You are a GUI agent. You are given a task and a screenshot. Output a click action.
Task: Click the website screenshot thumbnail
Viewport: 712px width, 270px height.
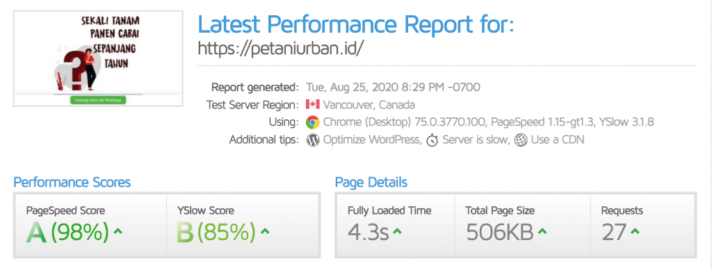[98, 58]
